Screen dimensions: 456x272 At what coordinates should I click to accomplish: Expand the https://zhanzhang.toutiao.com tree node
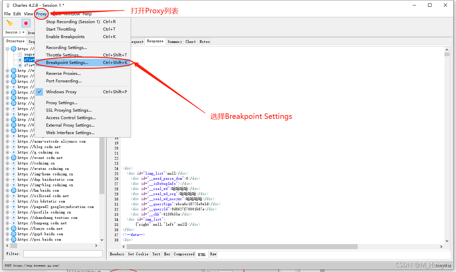click(8, 218)
